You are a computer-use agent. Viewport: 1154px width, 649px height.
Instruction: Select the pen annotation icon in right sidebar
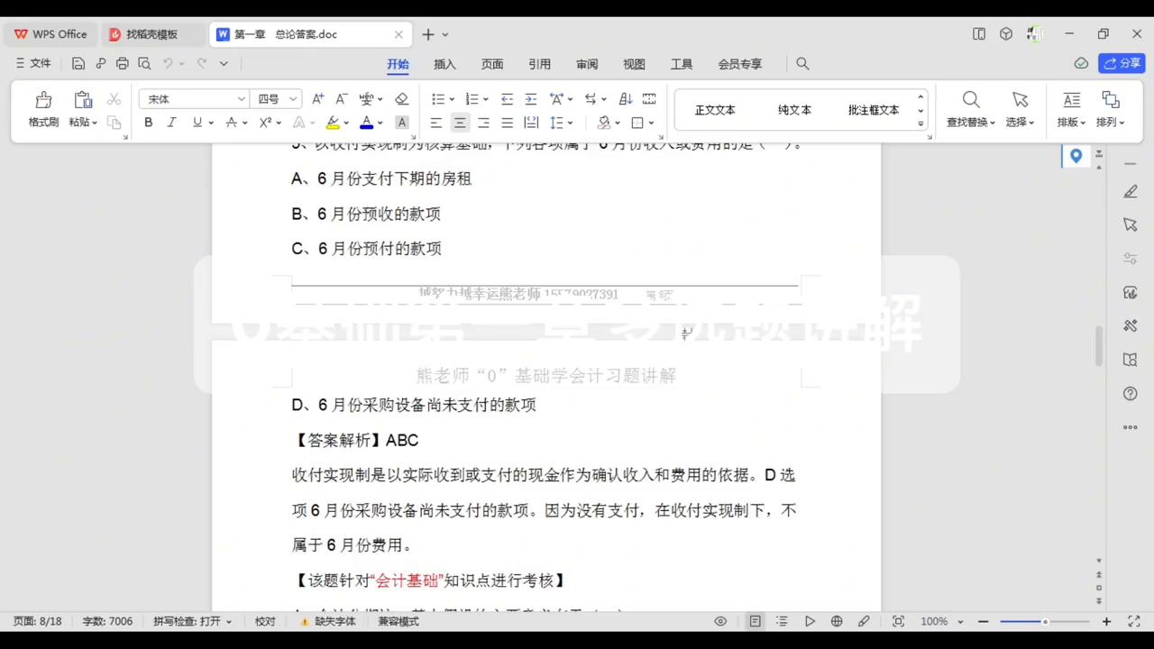(x=1130, y=191)
